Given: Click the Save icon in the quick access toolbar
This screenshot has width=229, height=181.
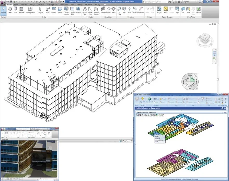Looking at the screenshot, I should click(x=11, y=2).
